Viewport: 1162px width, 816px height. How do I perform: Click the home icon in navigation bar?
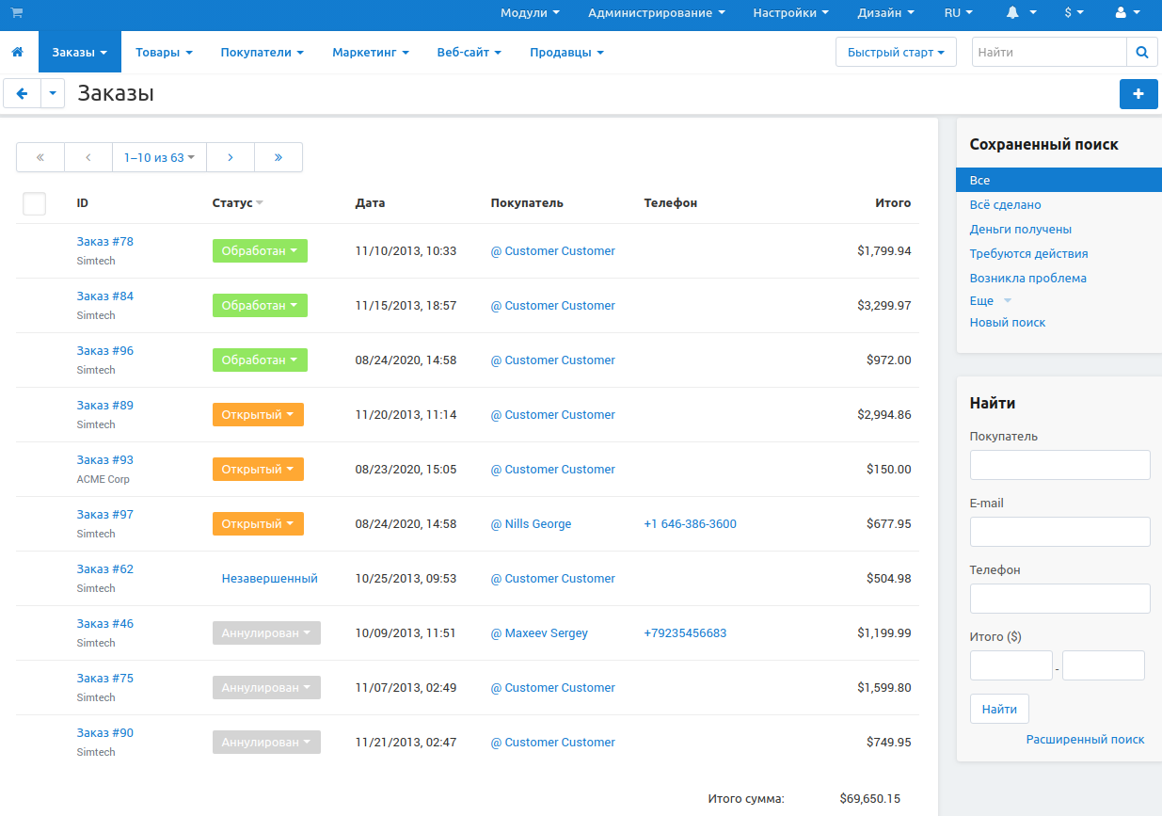[17, 53]
